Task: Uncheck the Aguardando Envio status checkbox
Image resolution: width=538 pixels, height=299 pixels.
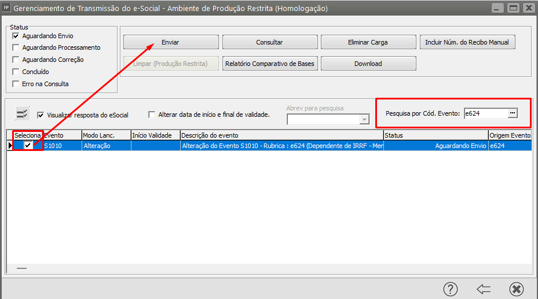Action: pyautogui.click(x=16, y=36)
